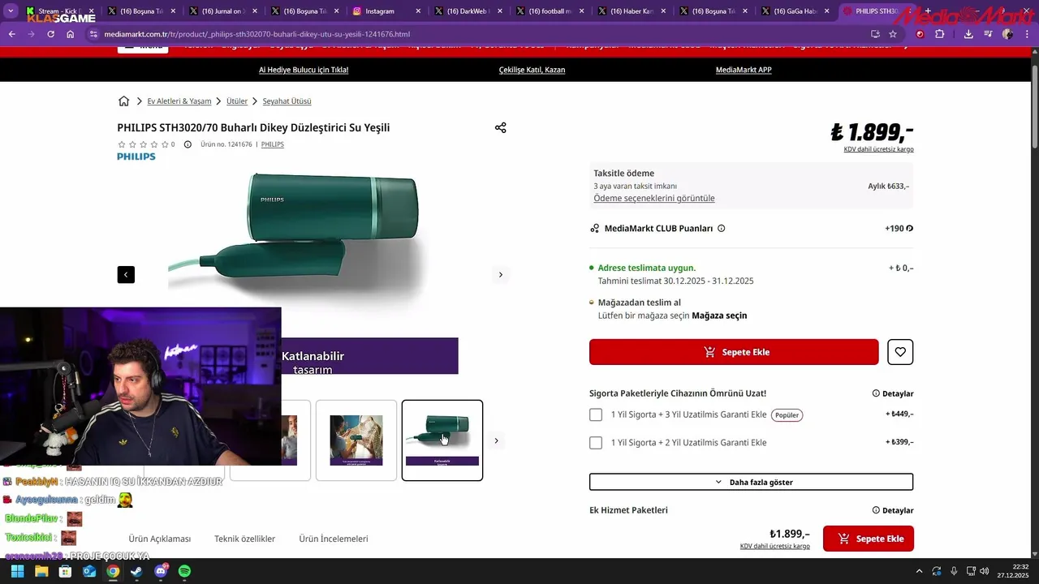Click the large red Sepete Ekle button
The image size is (1039, 584).
[x=734, y=352]
